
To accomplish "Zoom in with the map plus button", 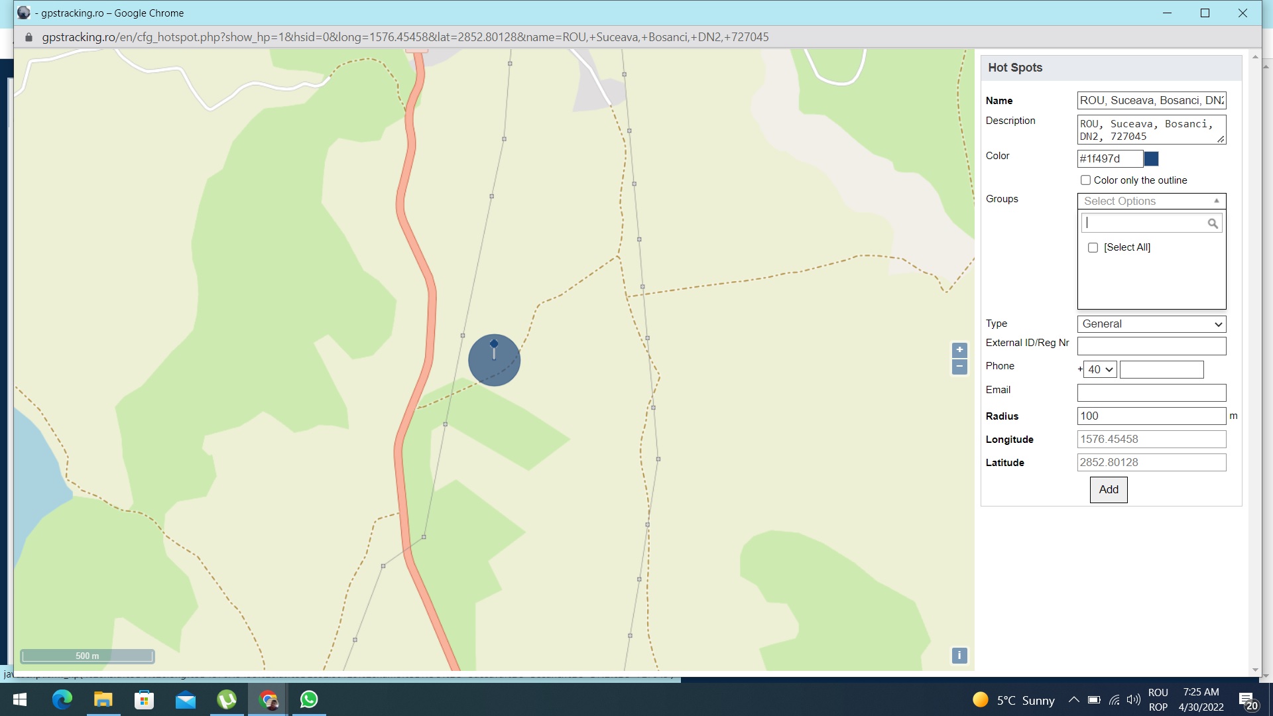I will [959, 350].
